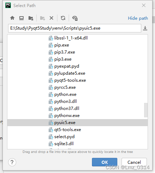Select pylupdate5.exe file

(70, 73)
